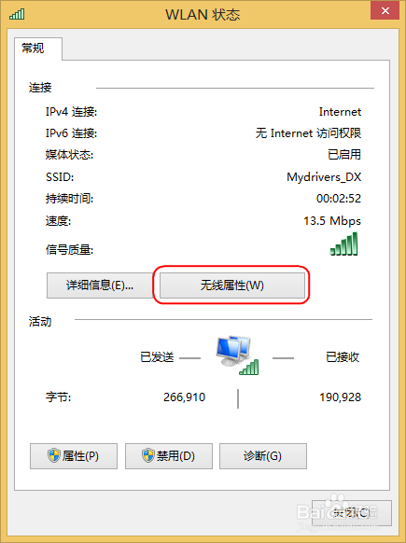This screenshot has width=406, height=543.
Task: Click the 关闭(C) close button
Action: (x=352, y=513)
